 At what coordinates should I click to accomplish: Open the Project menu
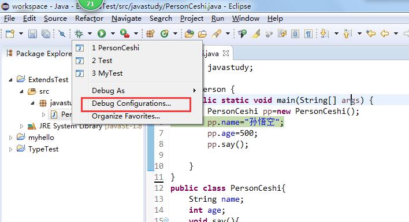192,18
